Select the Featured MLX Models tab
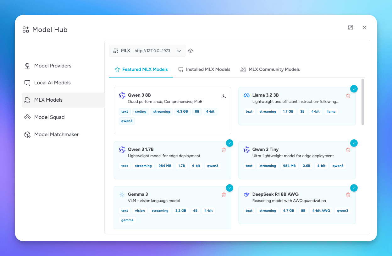The height and width of the screenshot is (256, 392). 141,69
